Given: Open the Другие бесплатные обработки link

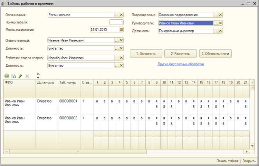Looking at the screenshot, I should pos(181,64).
